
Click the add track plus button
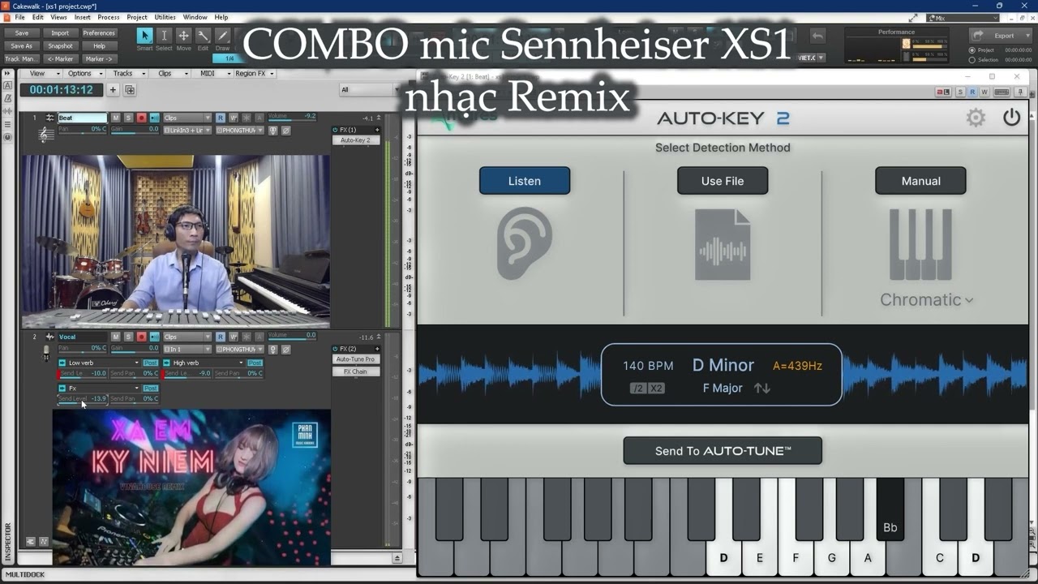click(113, 90)
